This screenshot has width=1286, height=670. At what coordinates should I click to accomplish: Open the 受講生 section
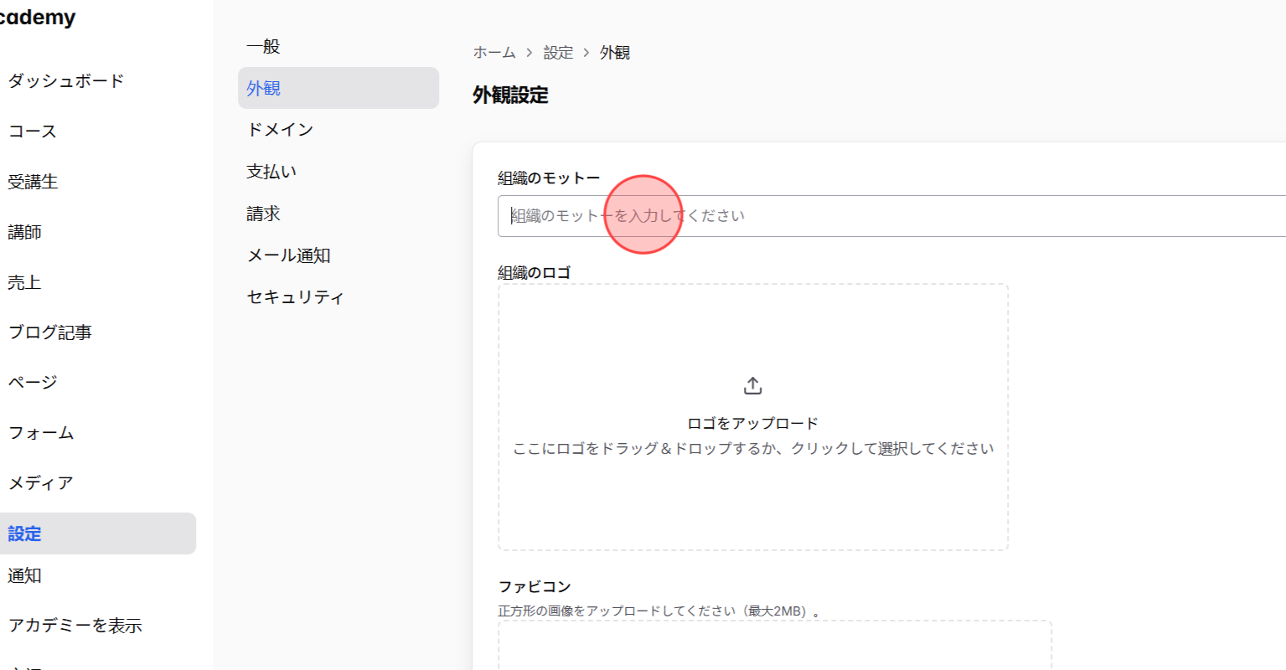pos(34,181)
